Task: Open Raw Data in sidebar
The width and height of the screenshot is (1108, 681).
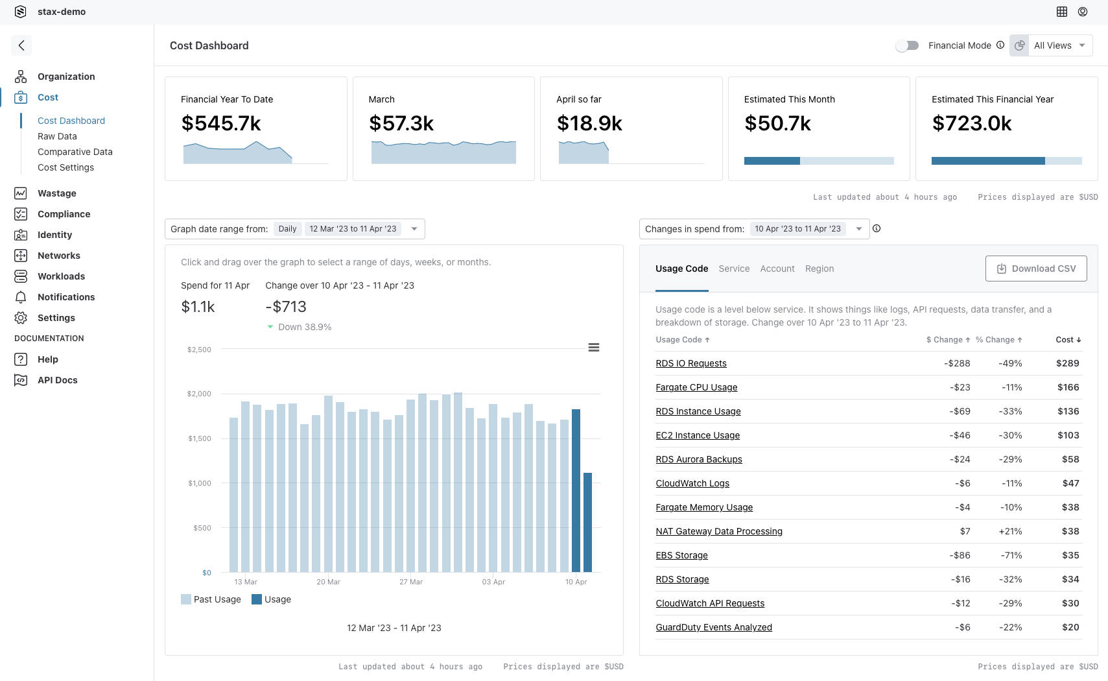Action: [57, 136]
